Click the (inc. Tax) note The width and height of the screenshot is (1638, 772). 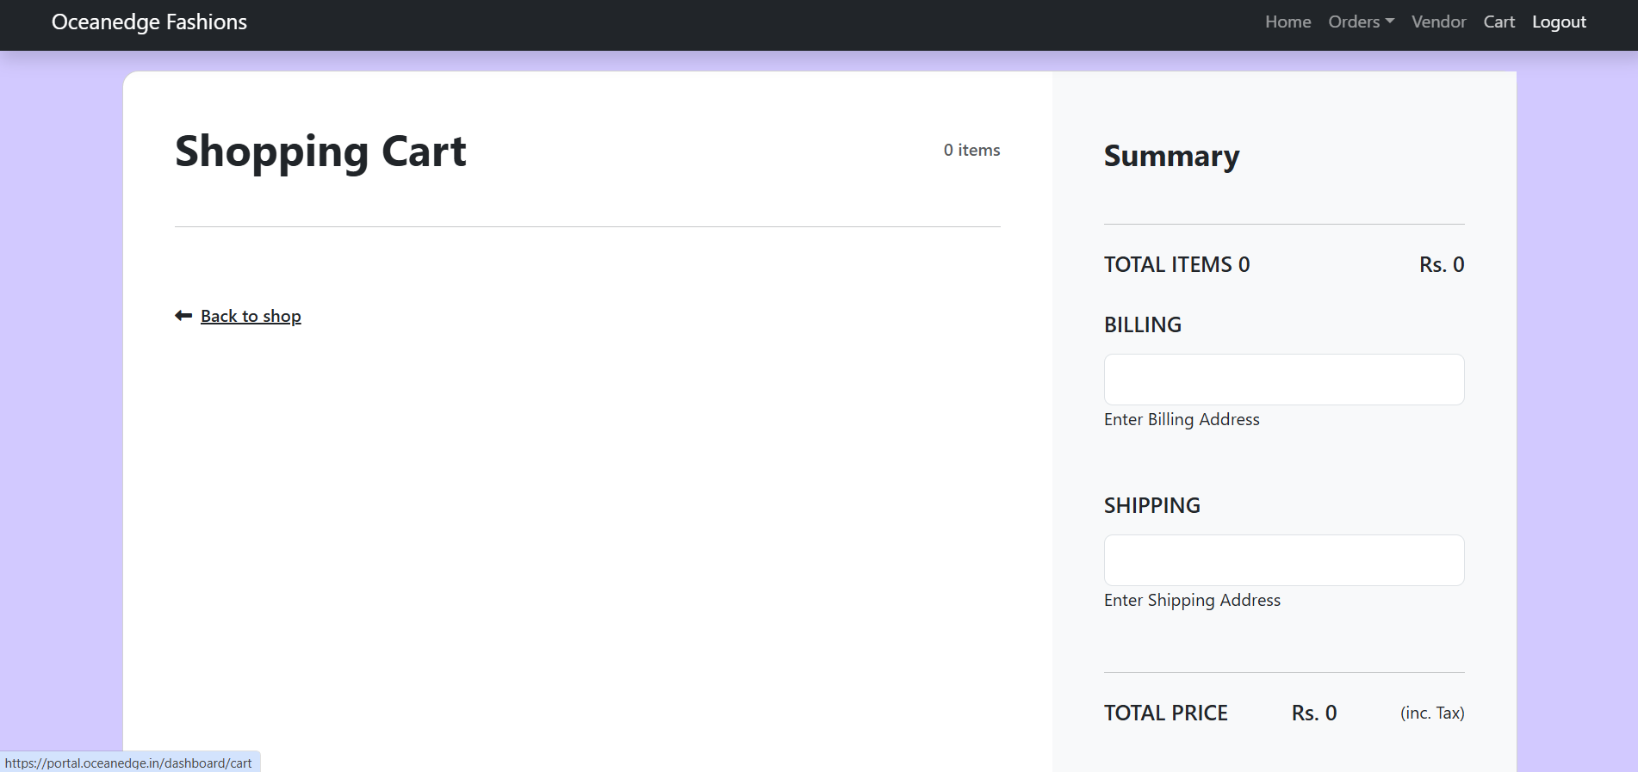tap(1432, 713)
